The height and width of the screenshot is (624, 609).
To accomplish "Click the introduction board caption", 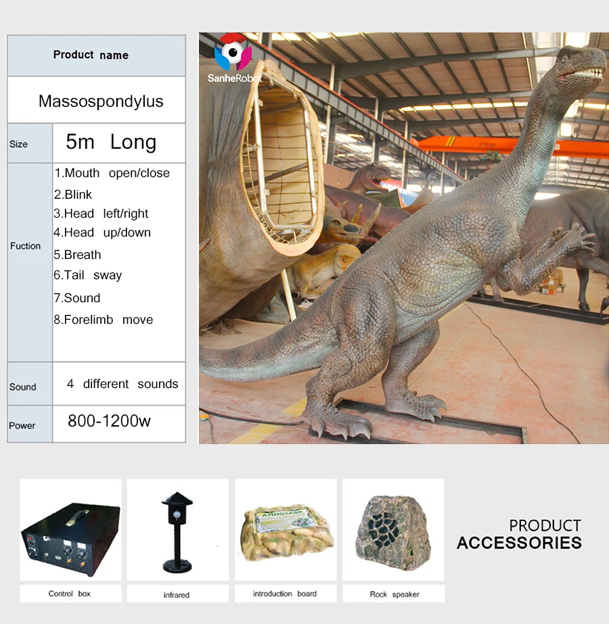I will (x=284, y=594).
